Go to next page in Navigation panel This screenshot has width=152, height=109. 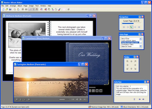coord(135,27)
